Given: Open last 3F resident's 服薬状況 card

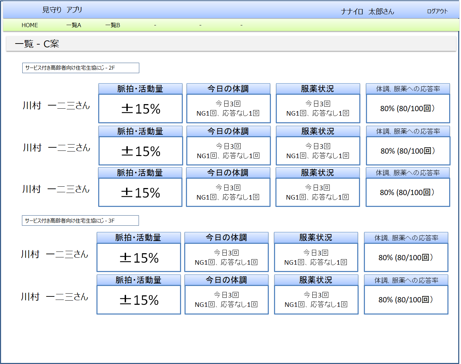Looking at the screenshot, I should (x=316, y=300).
